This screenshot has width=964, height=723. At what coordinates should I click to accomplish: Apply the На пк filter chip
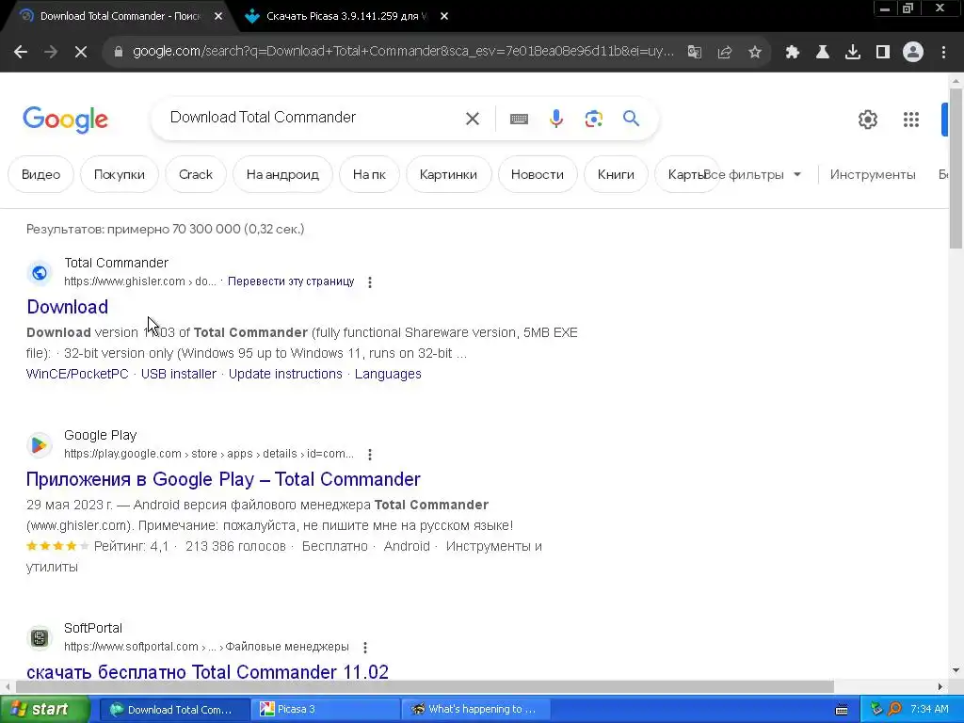click(x=369, y=174)
